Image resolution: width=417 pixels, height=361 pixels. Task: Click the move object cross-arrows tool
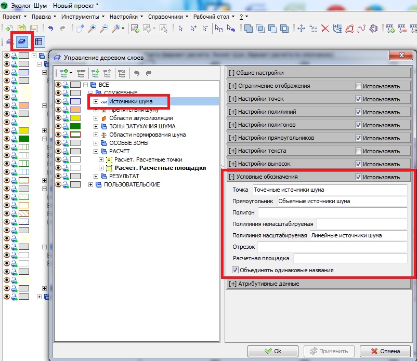click(x=301, y=29)
